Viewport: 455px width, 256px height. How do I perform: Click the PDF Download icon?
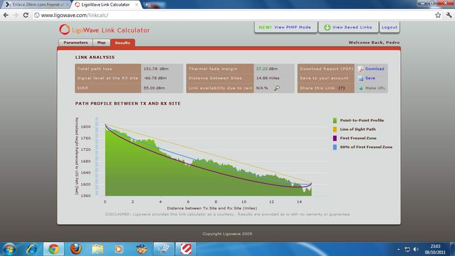coord(361,69)
